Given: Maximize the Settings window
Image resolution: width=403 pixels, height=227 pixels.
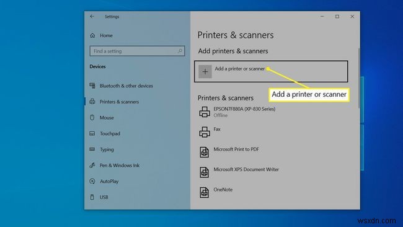Looking at the screenshot, I should 337,17.
